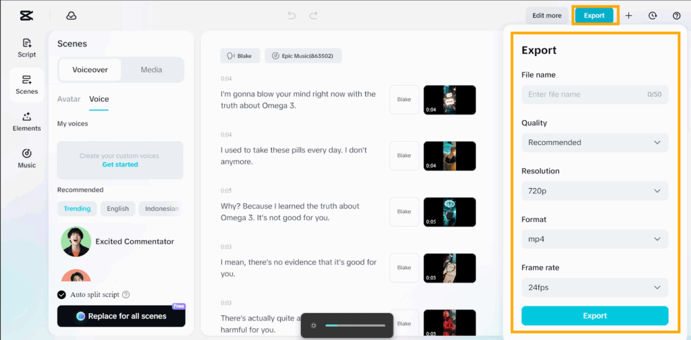This screenshot has height=340, width=691.
Task: Open thumbnail for 'blow your mind' scene
Action: [449, 100]
